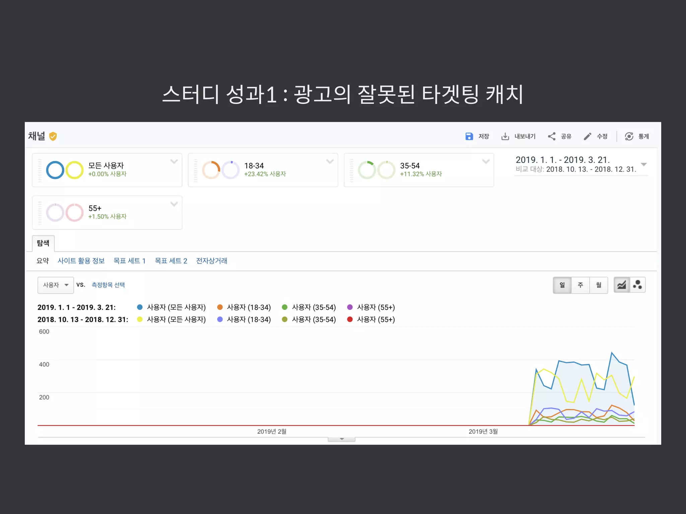Click the green 사용자 (35-54) legend dot
This screenshot has height=514, width=686.
285,307
